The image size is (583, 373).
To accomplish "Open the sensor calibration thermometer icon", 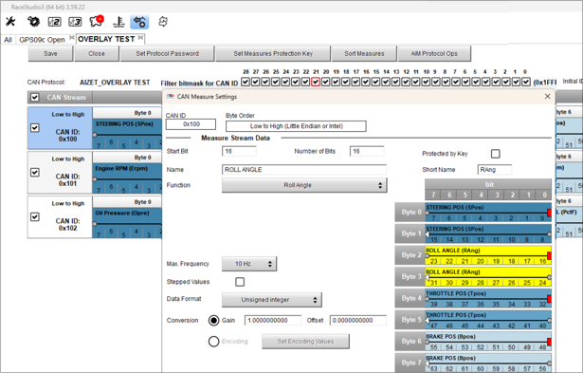I will click(x=118, y=22).
